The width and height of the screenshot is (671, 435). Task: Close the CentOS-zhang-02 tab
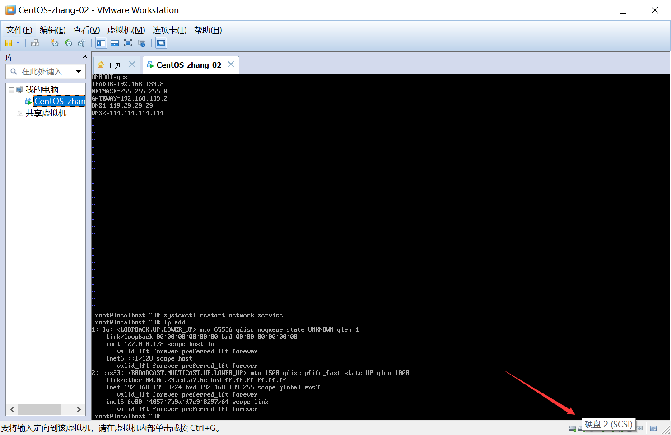[x=231, y=65]
